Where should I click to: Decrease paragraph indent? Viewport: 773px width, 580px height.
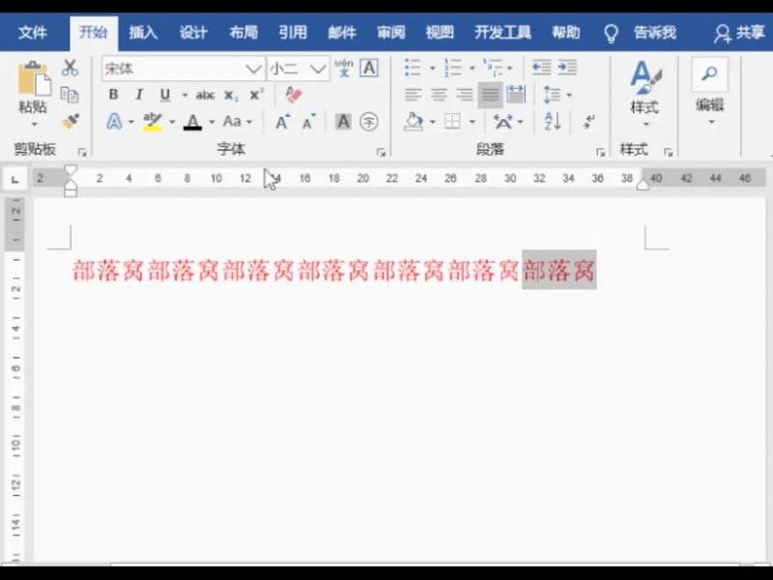(x=541, y=68)
